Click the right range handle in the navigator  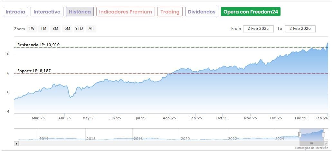point(324,135)
